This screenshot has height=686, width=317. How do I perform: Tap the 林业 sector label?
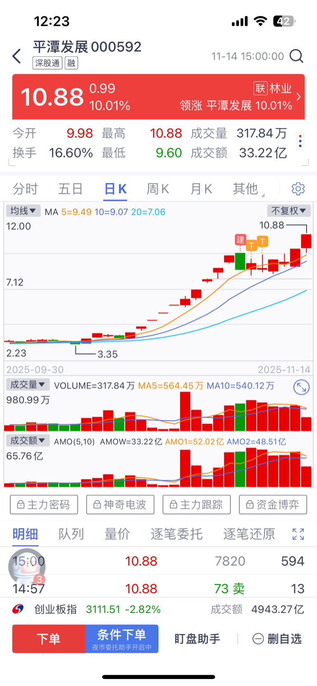click(281, 88)
